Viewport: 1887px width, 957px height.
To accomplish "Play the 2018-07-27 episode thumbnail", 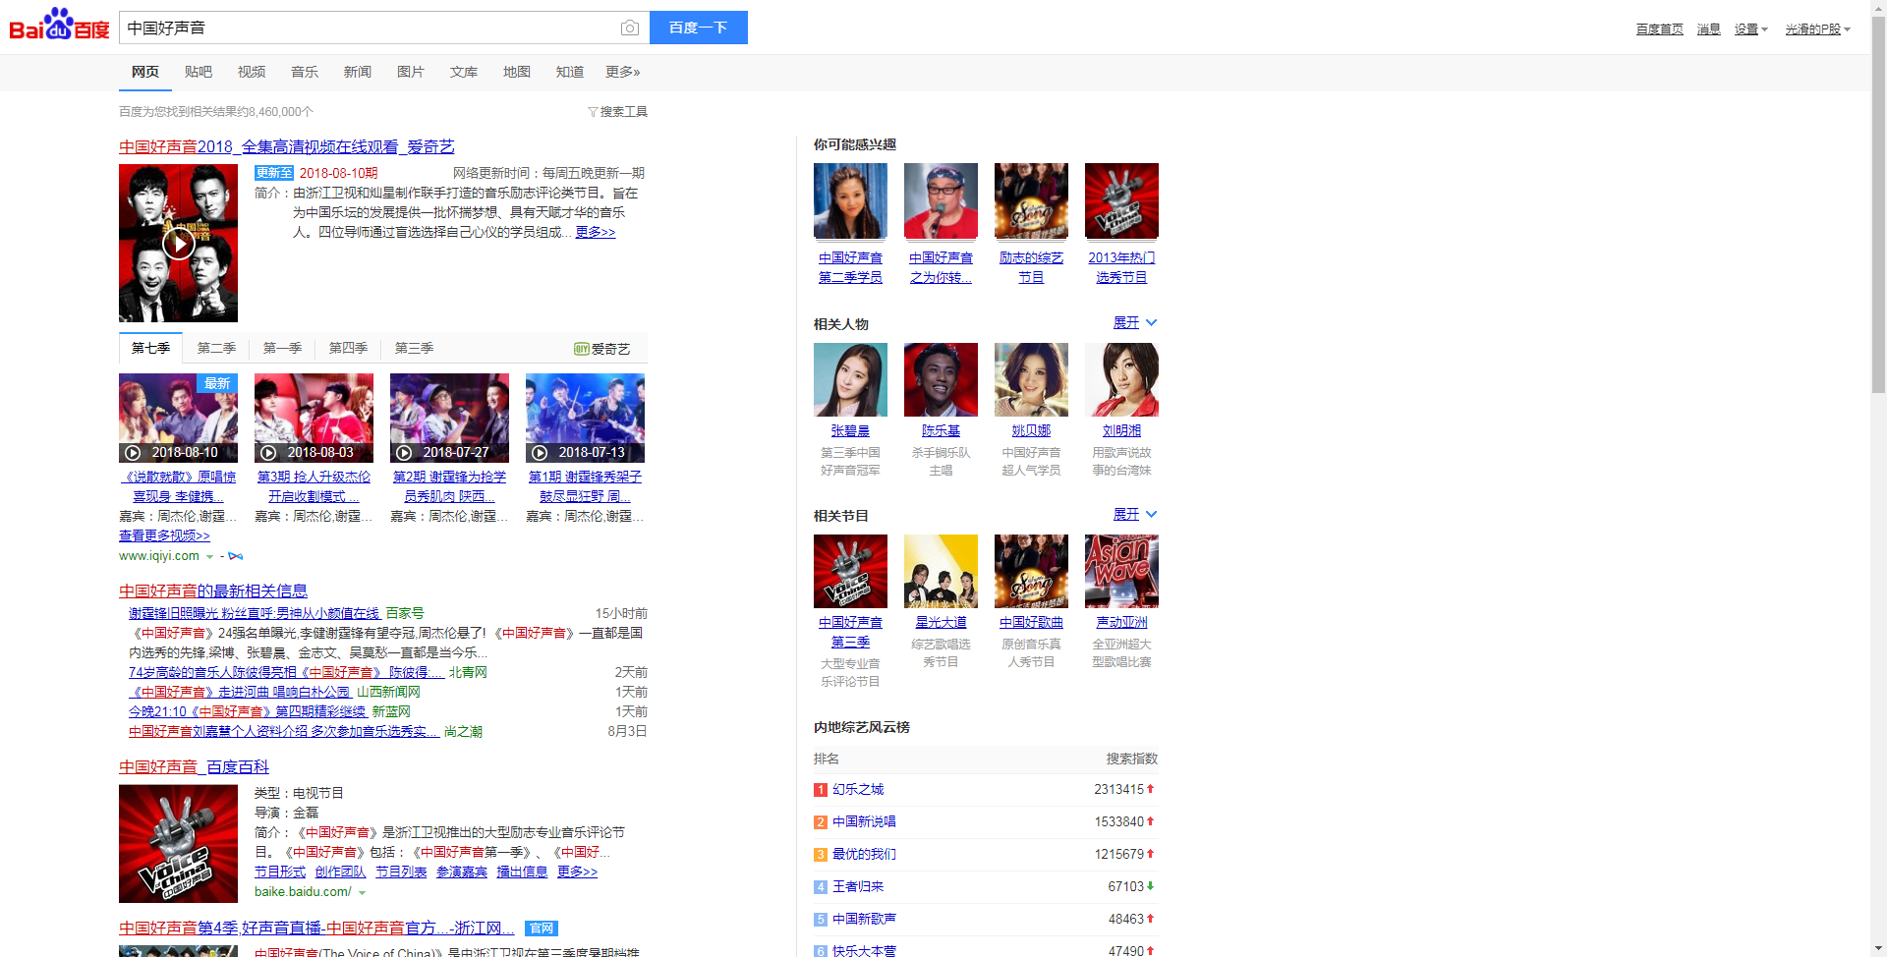I will [449, 418].
